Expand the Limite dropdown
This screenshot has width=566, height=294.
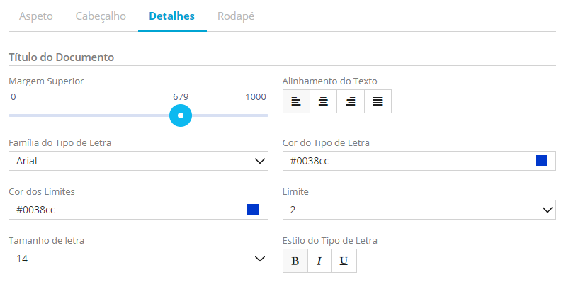pyautogui.click(x=419, y=210)
